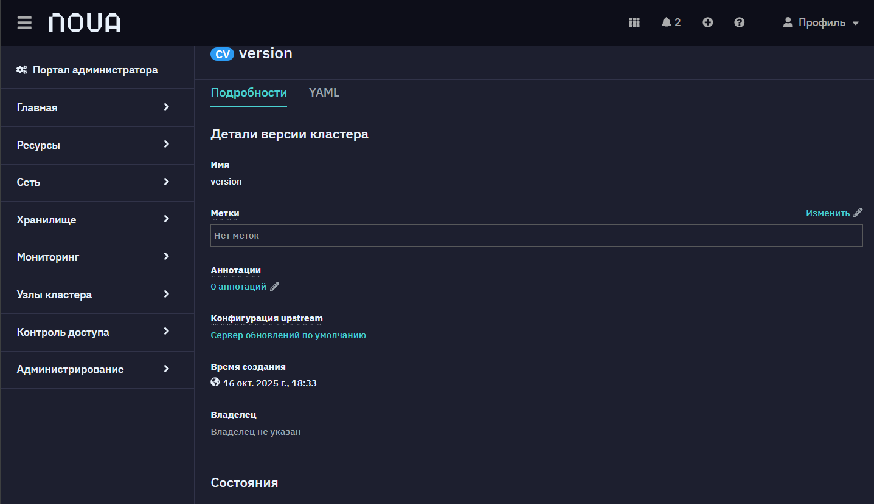Click the CV resource badge
Screen dimensions: 874x504
click(222, 54)
